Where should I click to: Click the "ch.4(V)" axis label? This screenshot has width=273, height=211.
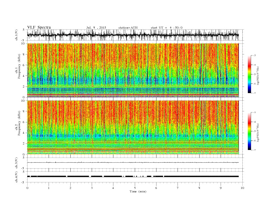(x=17, y=177)
